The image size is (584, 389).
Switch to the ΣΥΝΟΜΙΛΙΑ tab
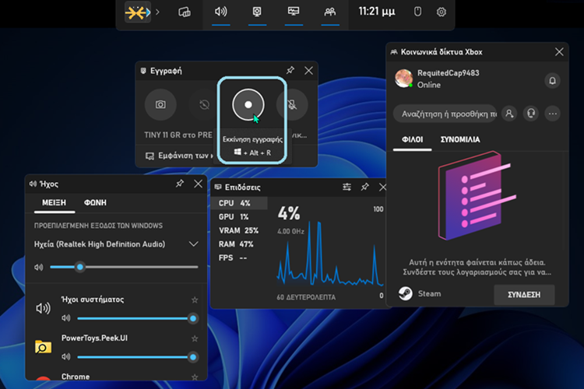point(460,140)
